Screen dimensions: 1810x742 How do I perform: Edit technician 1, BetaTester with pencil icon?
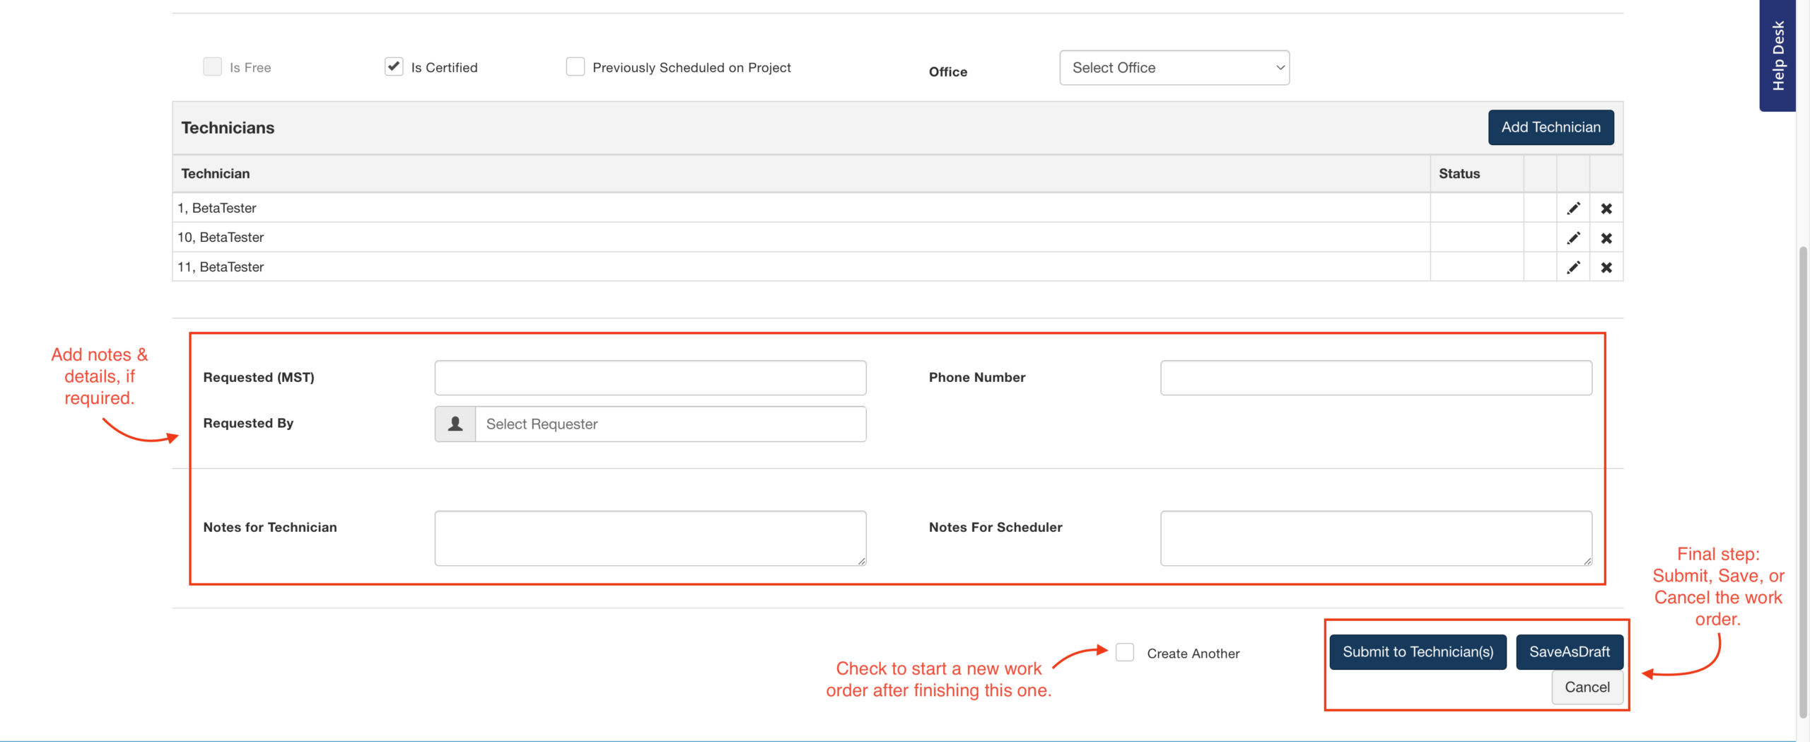(x=1573, y=209)
